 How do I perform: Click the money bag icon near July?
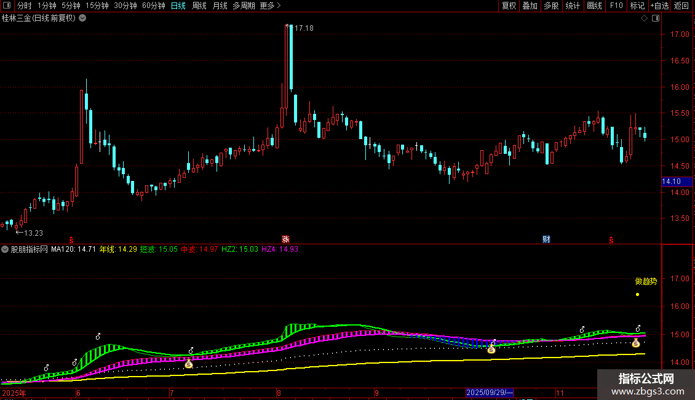click(x=189, y=364)
